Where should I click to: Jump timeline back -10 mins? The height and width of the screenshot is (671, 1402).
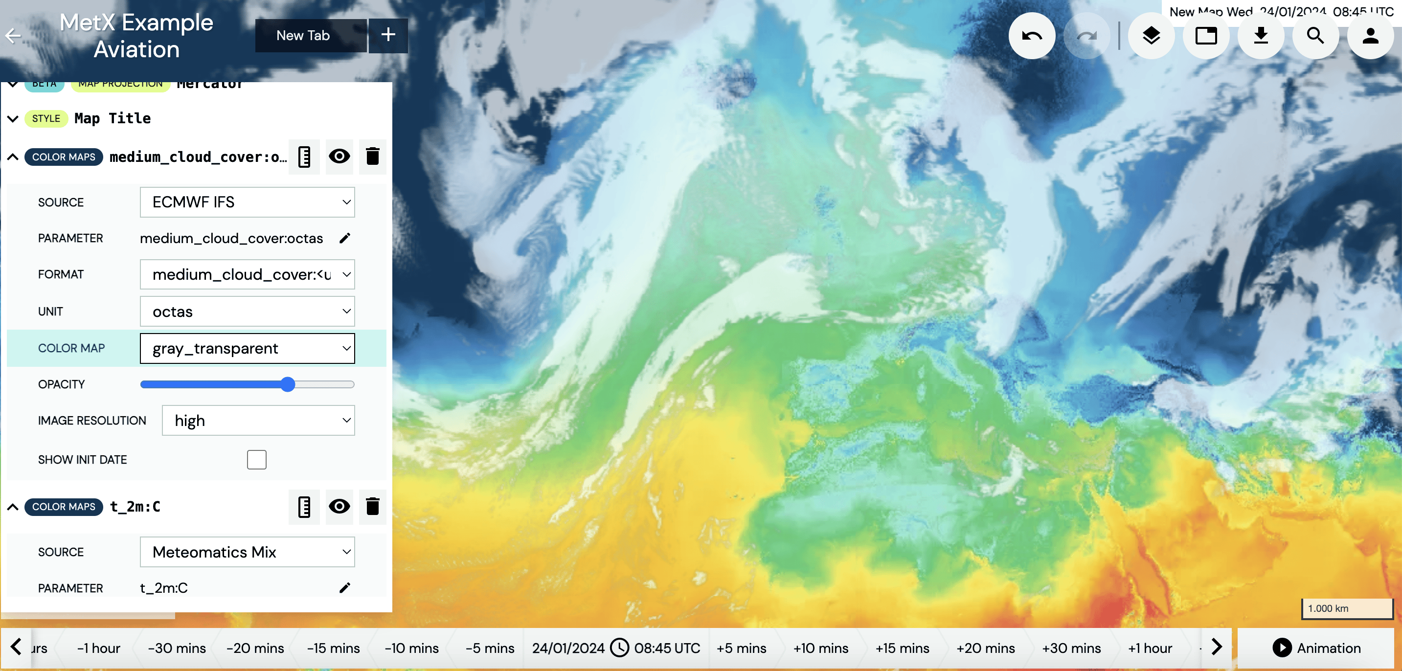coord(411,648)
